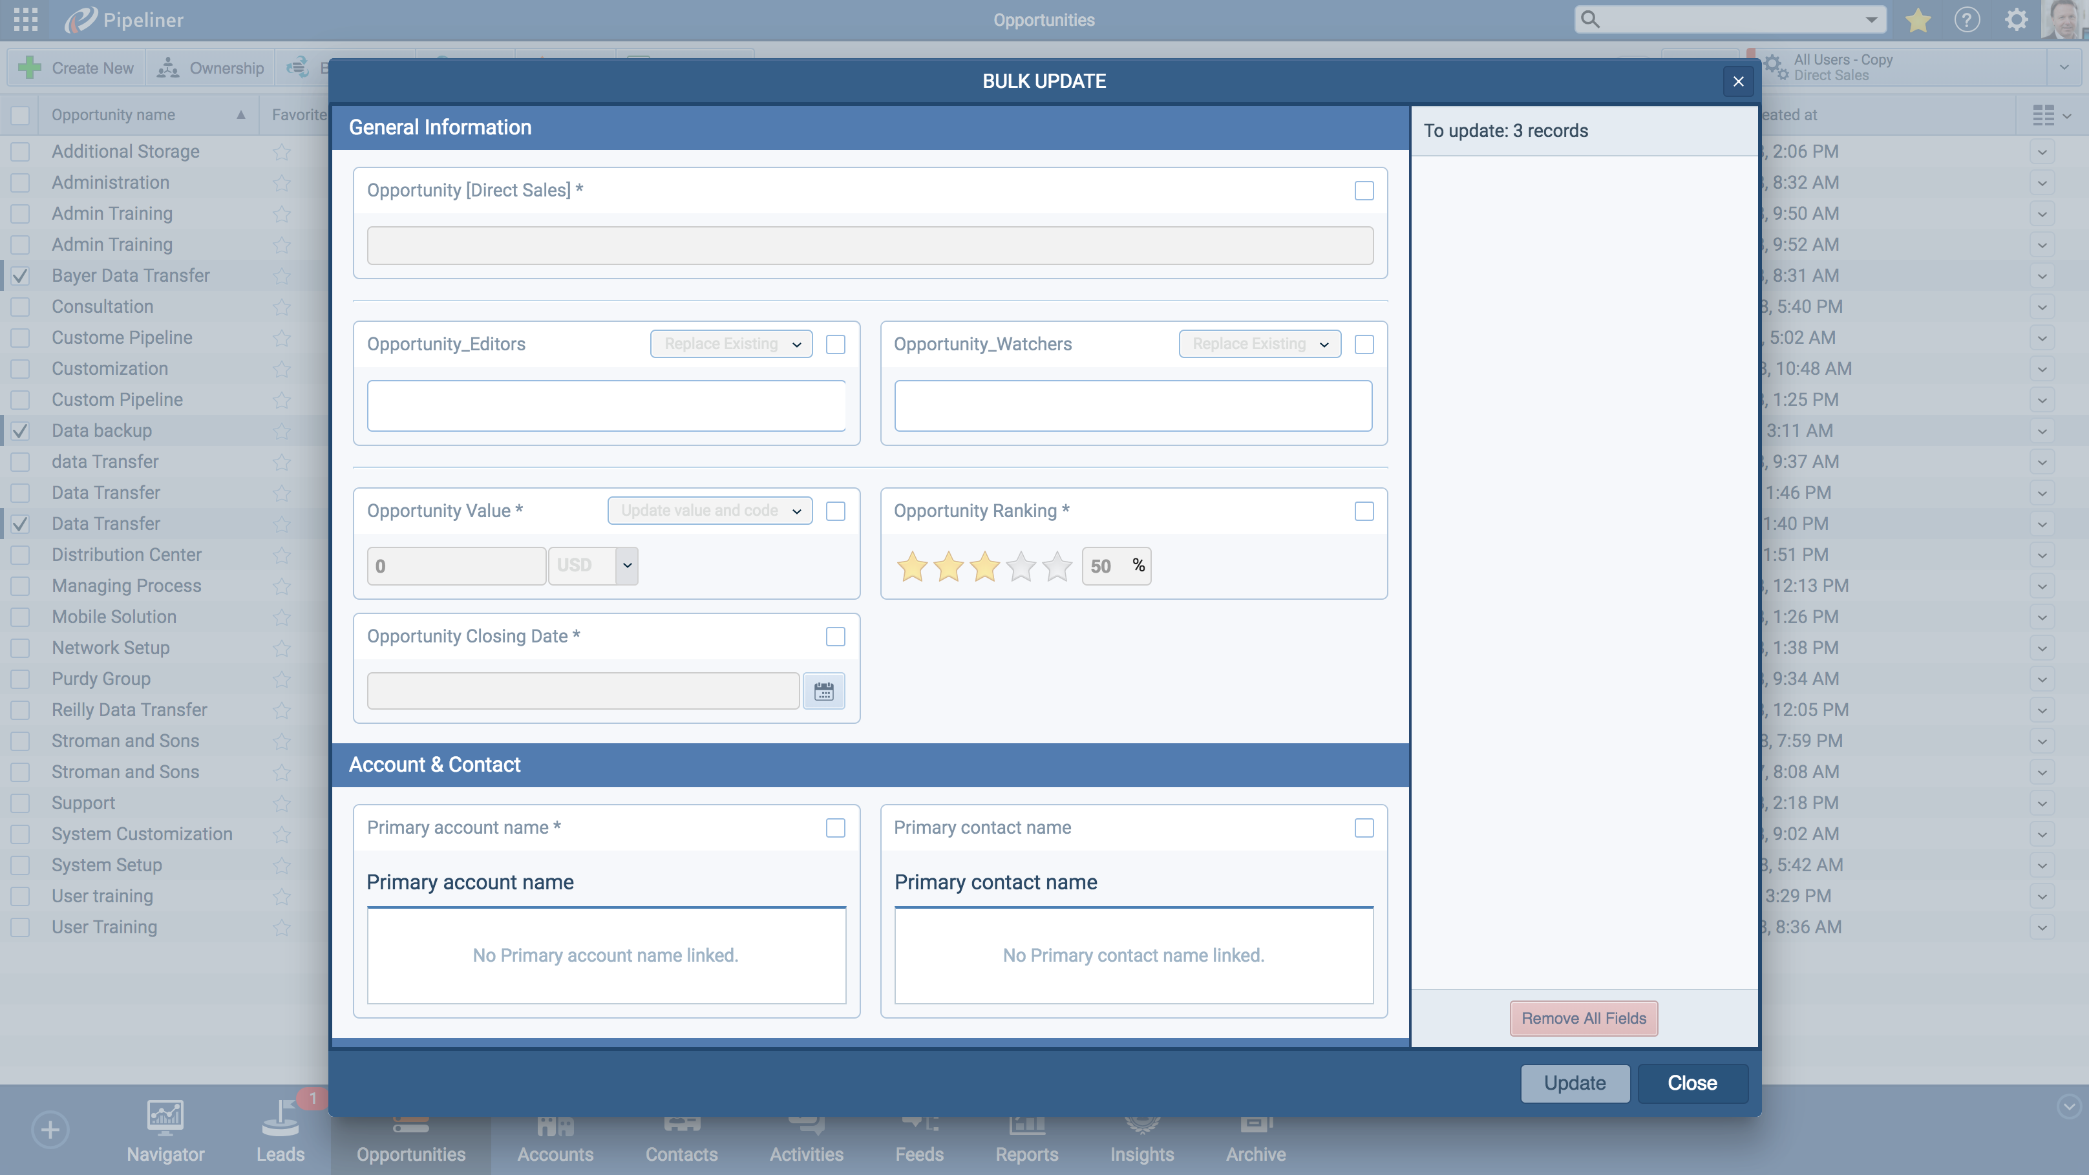The image size is (2089, 1175).
Task: Open the help question mark icon
Action: pos(1967,19)
